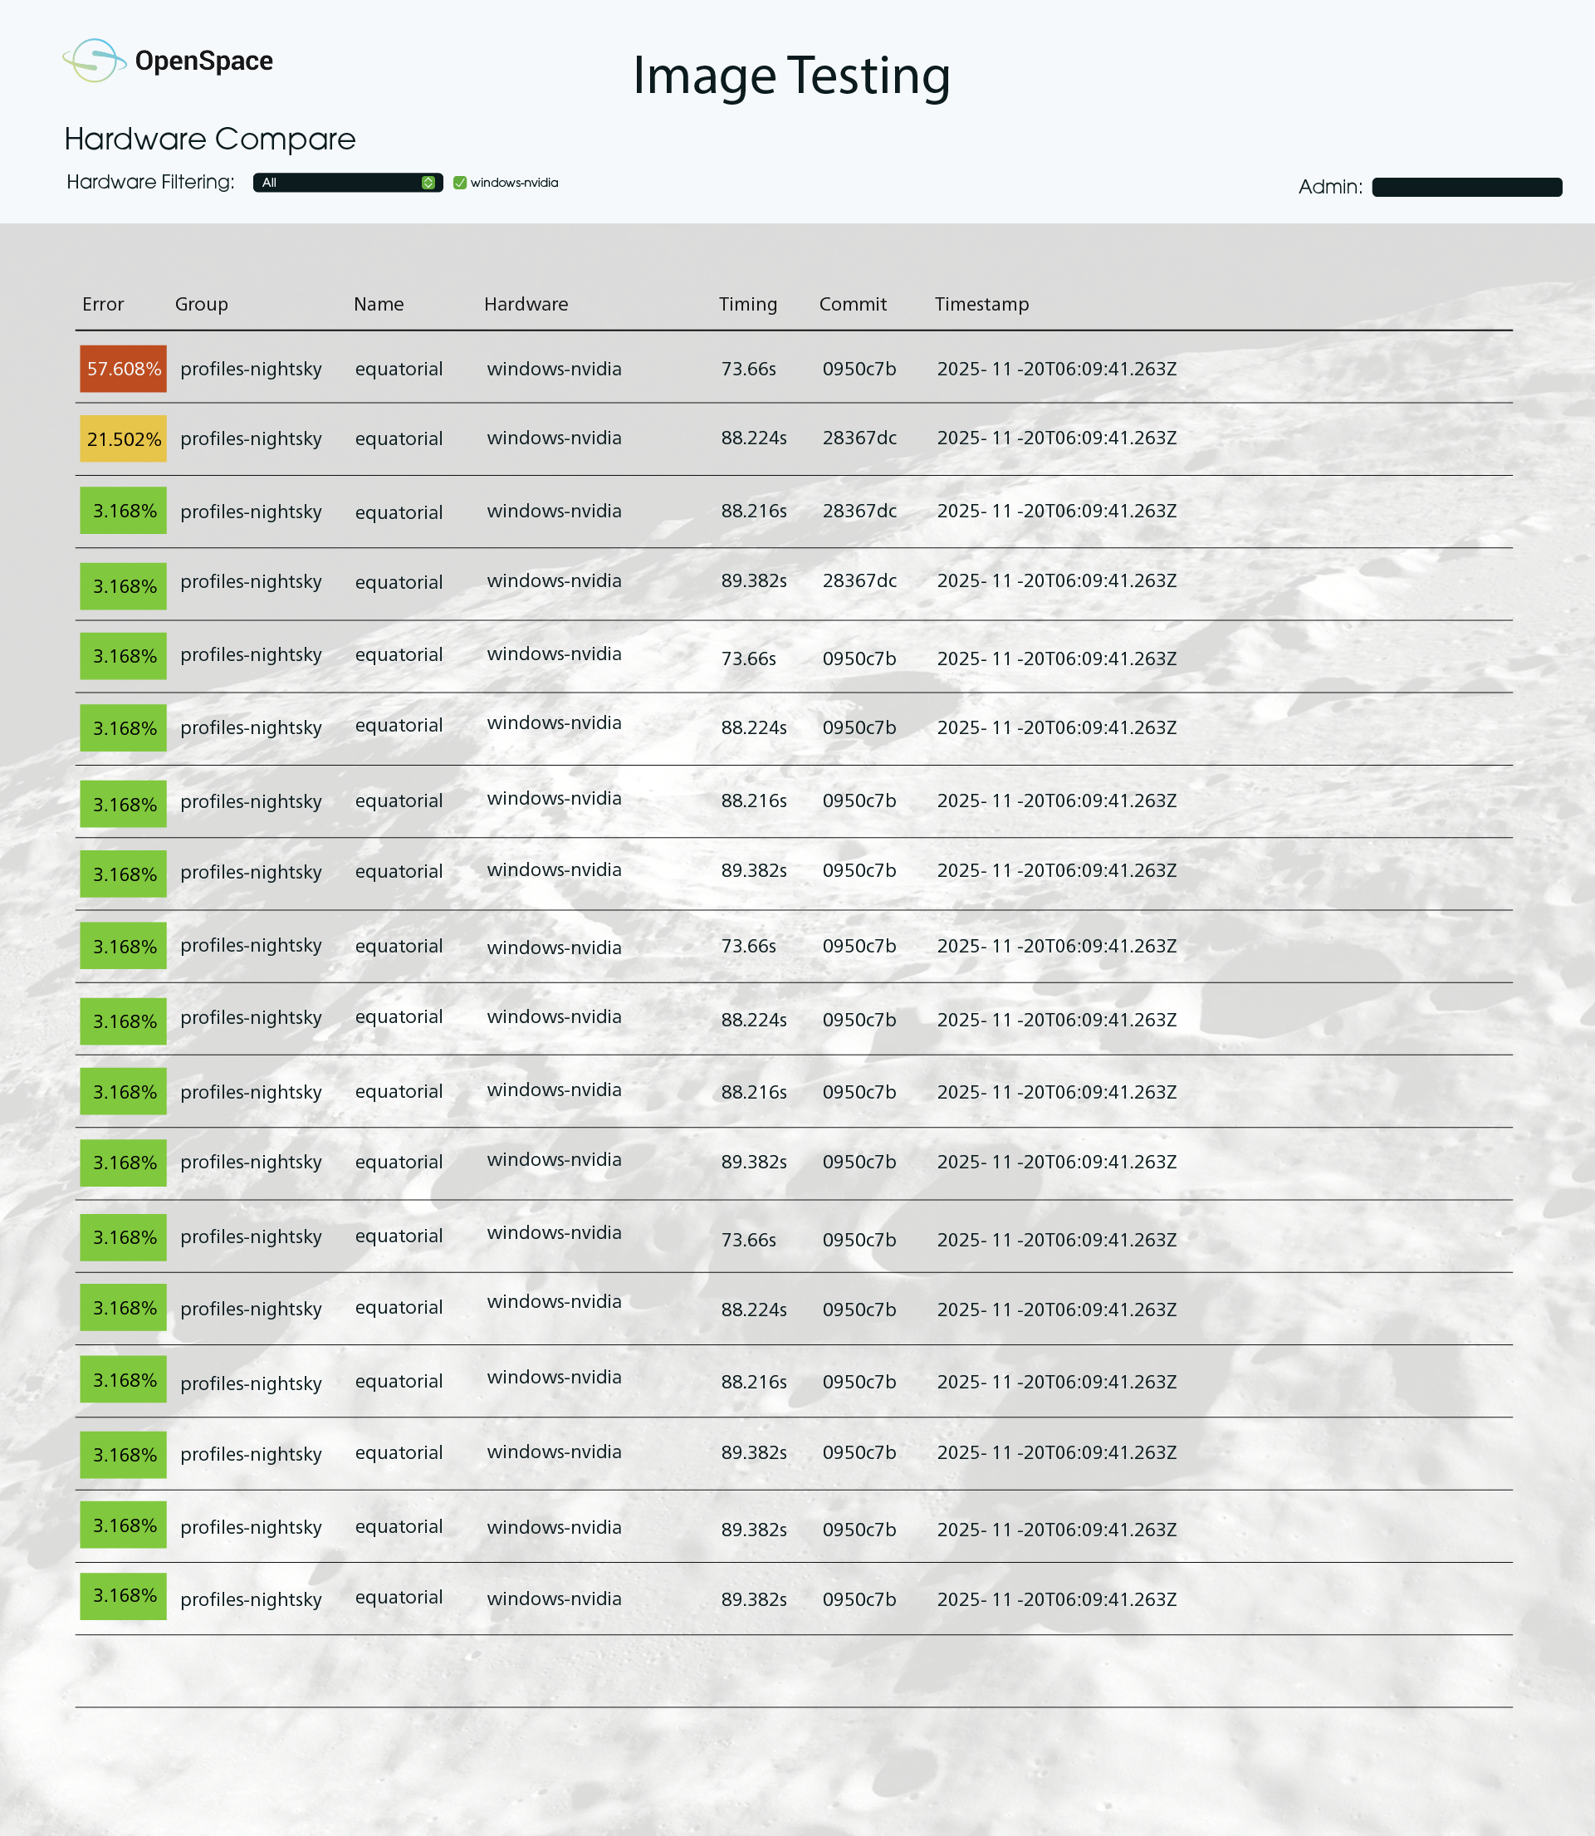The height and width of the screenshot is (1836, 1595).
Task: Click the Commit column header
Action: click(853, 305)
